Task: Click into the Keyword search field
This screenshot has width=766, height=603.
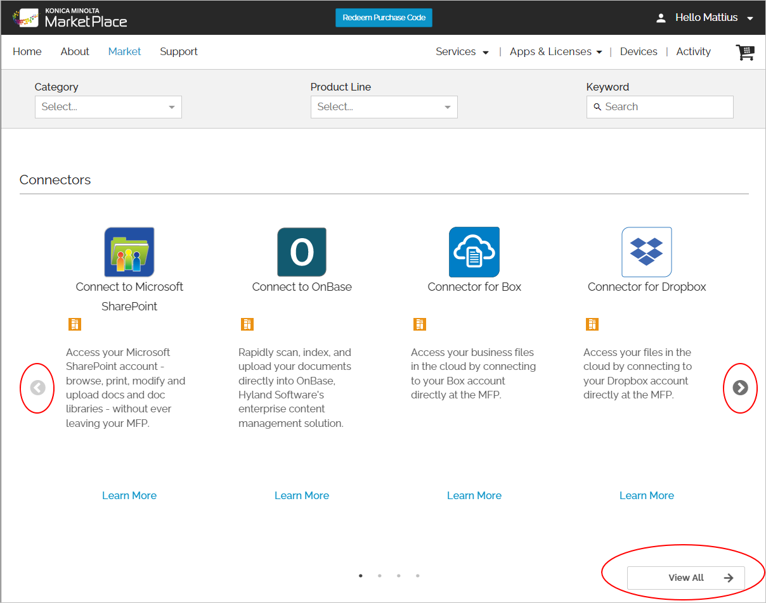Action: (x=660, y=107)
